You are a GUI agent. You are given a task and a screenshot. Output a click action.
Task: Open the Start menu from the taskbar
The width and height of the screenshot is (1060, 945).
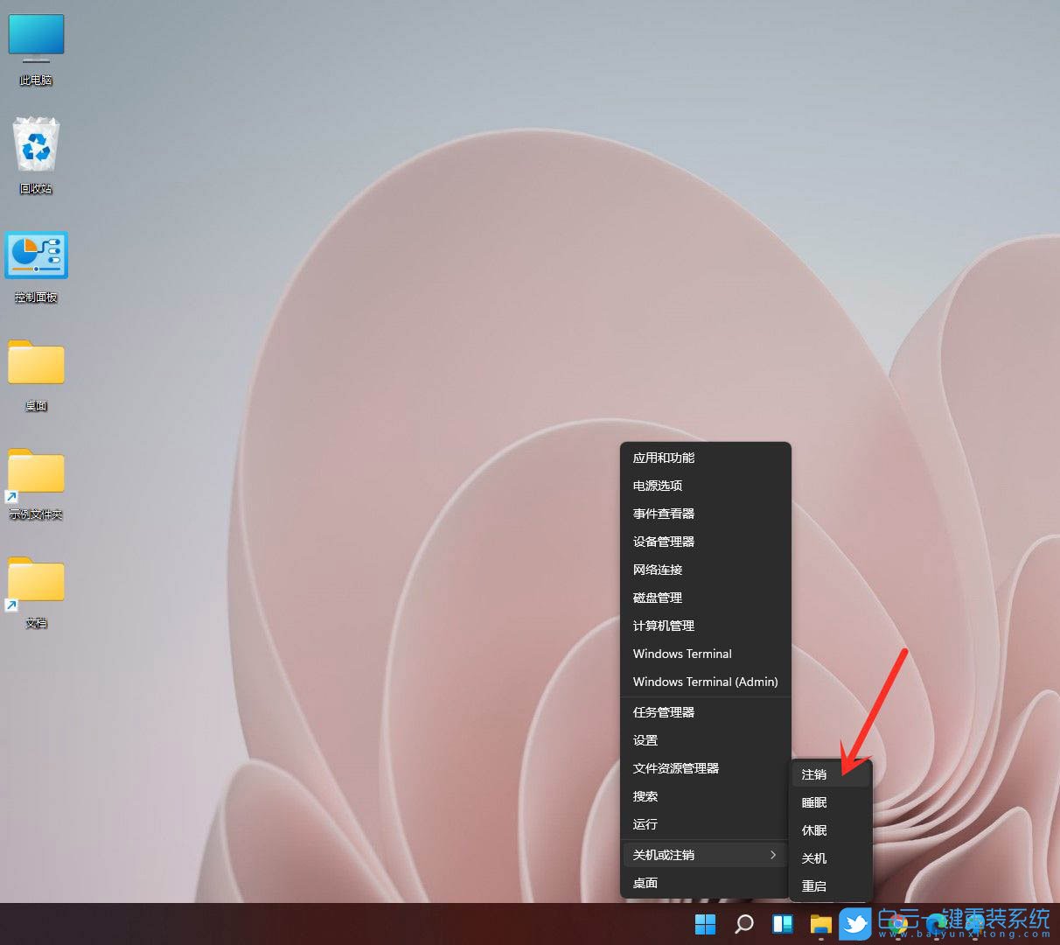705,924
